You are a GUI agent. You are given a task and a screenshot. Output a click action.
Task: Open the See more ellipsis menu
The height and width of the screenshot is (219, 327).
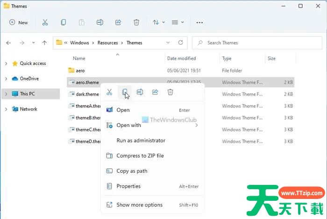click(x=199, y=22)
